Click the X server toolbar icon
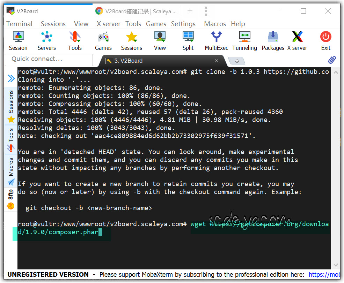The height and width of the screenshot is (283, 344). pyautogui.click(x=297, y=40)
